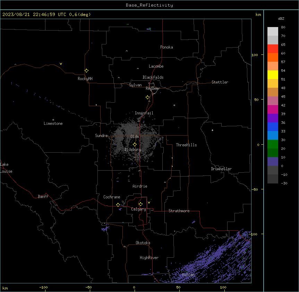Screen dimensions: 299x292
Task: Select the royal blue 36-33 dBZ legend swatch
Action: 273,127
